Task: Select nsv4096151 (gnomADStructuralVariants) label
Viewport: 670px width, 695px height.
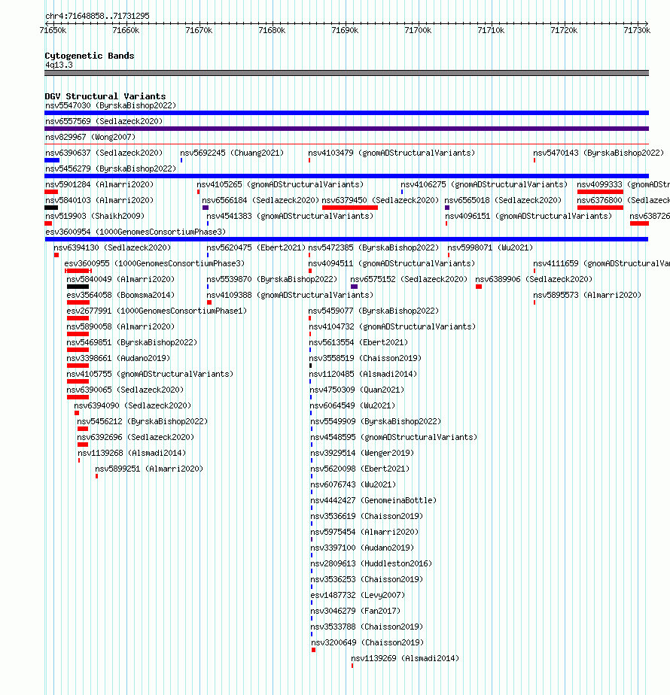Action: (x=528, y=217)
